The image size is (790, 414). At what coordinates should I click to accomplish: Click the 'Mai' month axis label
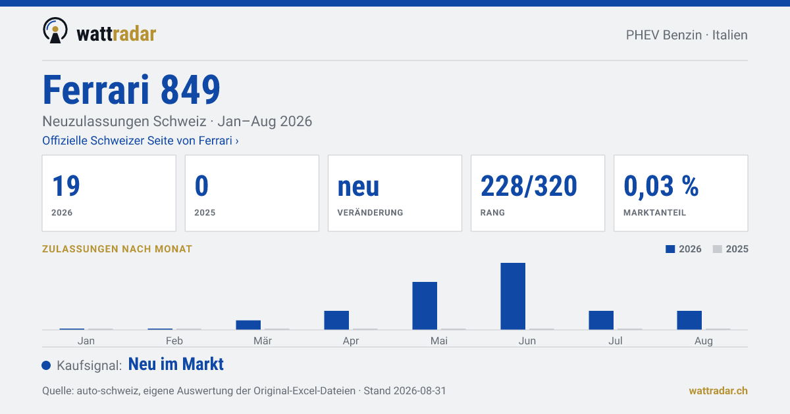pyautogui.click(x=439, y=340)
